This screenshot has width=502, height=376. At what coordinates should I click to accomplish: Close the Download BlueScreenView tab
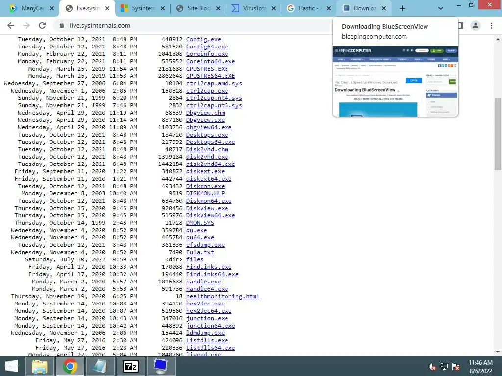click(x=384, y=9)
